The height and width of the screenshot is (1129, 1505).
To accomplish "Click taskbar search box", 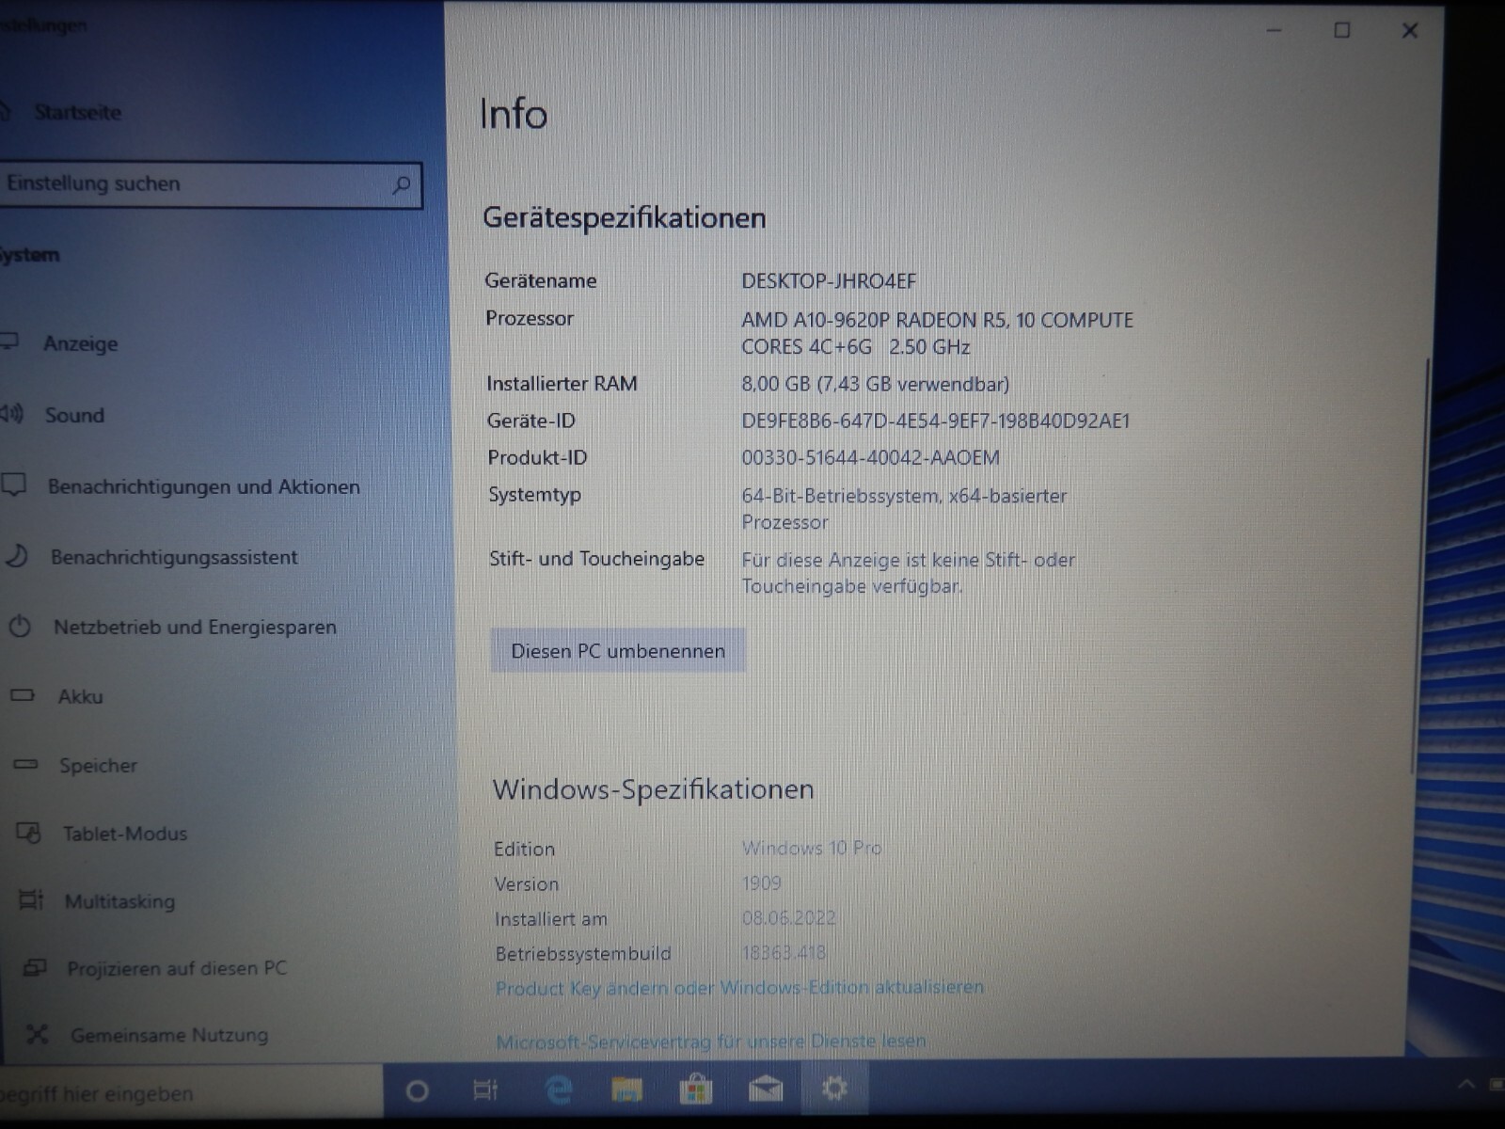I will (x=192, y=1093).
